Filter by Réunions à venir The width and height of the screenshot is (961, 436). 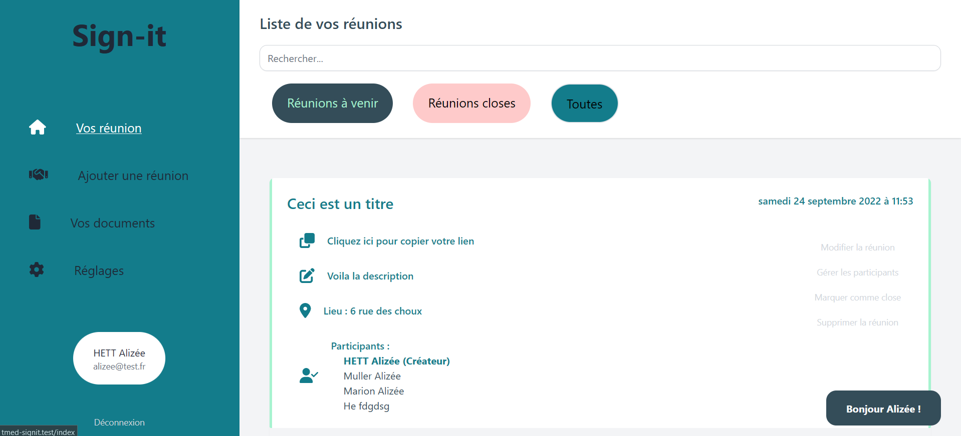pyautogui.click(x=332, y=103)
